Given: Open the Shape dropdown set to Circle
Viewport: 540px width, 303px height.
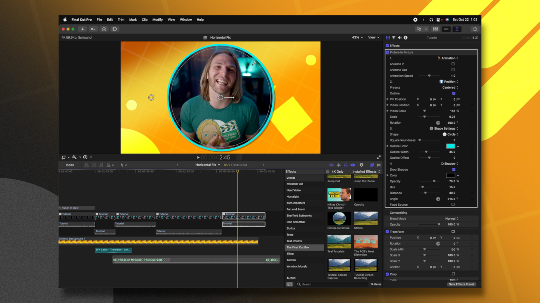Looking at the screenshot, I should [450, 134].
